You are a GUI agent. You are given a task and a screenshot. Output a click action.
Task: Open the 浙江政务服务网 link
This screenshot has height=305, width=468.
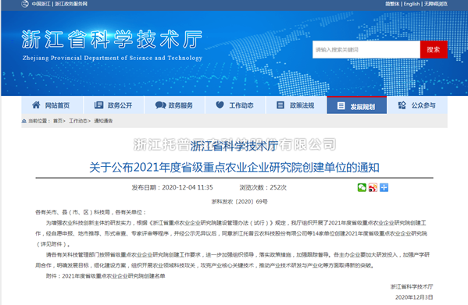tap(71, 4)
